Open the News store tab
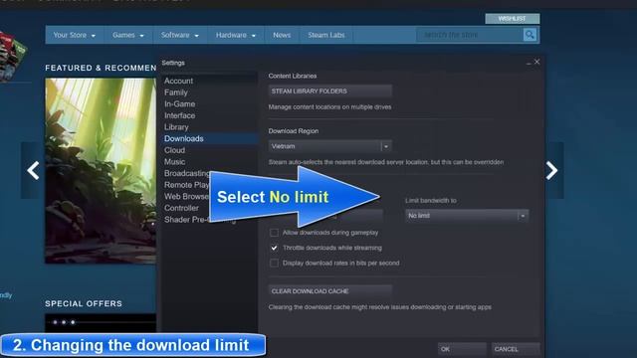637x358 pixels. 282,36
